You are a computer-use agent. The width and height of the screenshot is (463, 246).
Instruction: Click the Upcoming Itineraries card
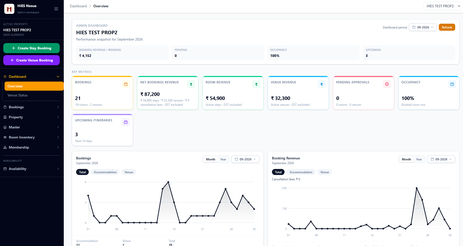[102, 130]
